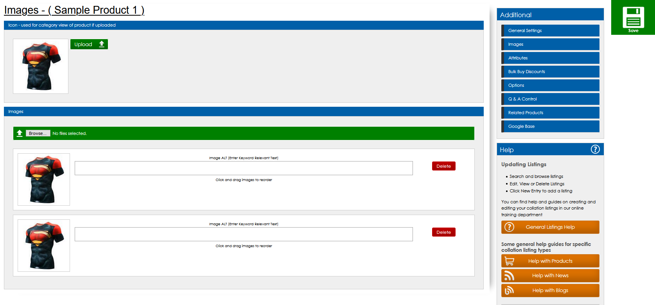Open Google Base settings
Image resolution: width=655 pixels, height=305 pixels.
click(550, 126)
